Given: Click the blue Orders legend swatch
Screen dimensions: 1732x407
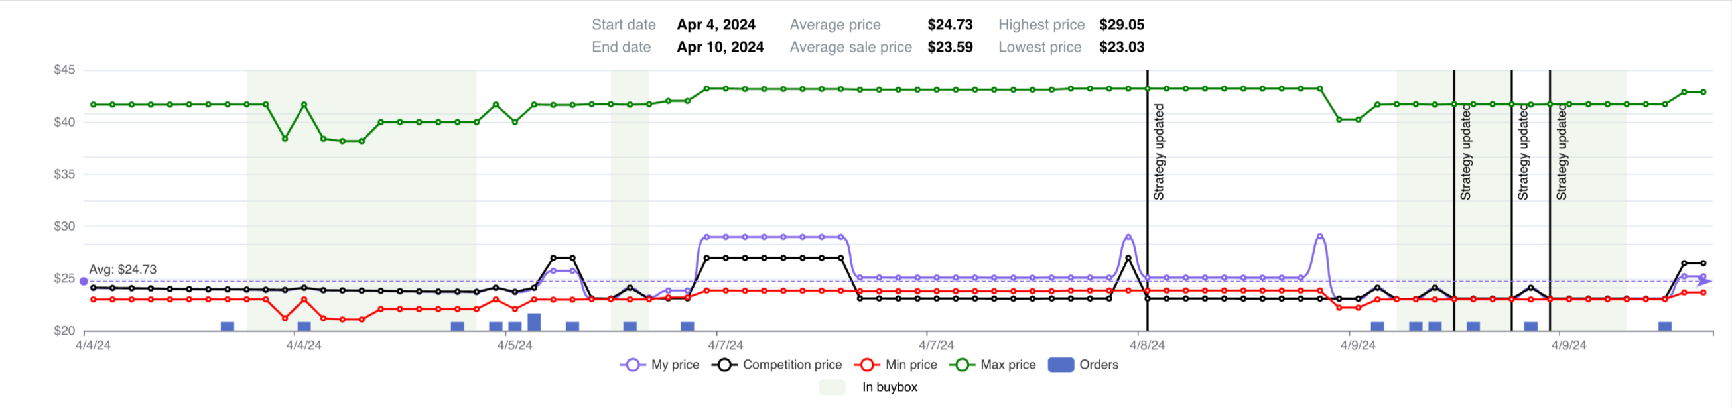Looking at the screenshot, I should (1061, 365).
